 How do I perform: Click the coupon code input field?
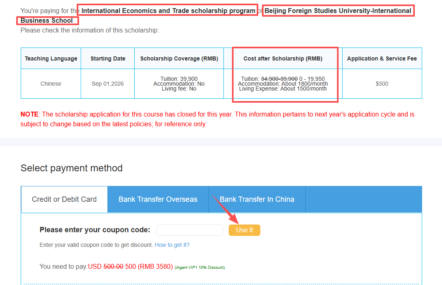[x=189, y=230]
